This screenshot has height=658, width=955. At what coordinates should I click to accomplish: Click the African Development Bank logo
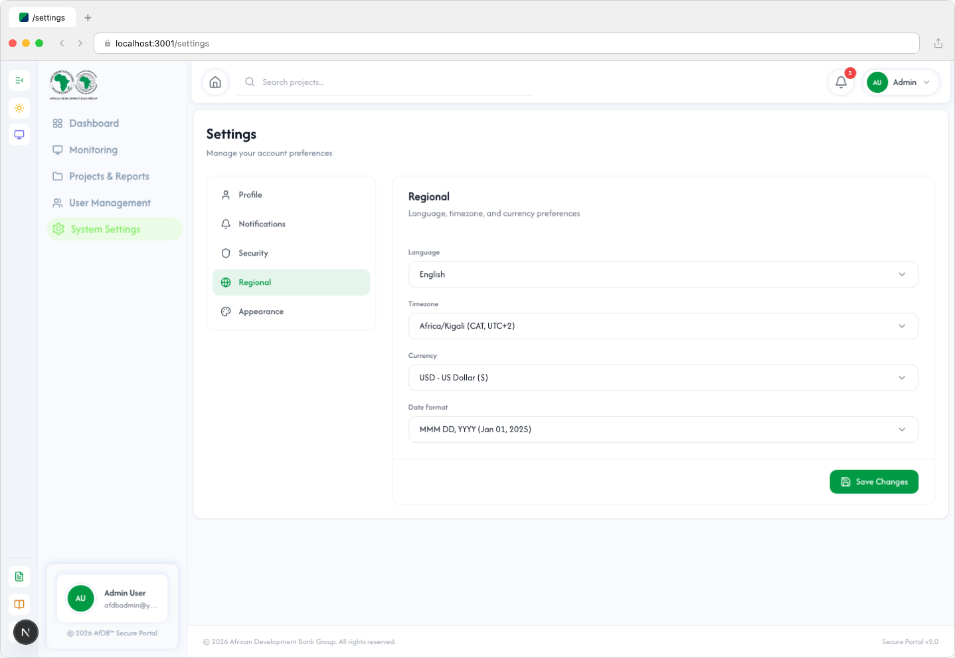click(74, 84)
